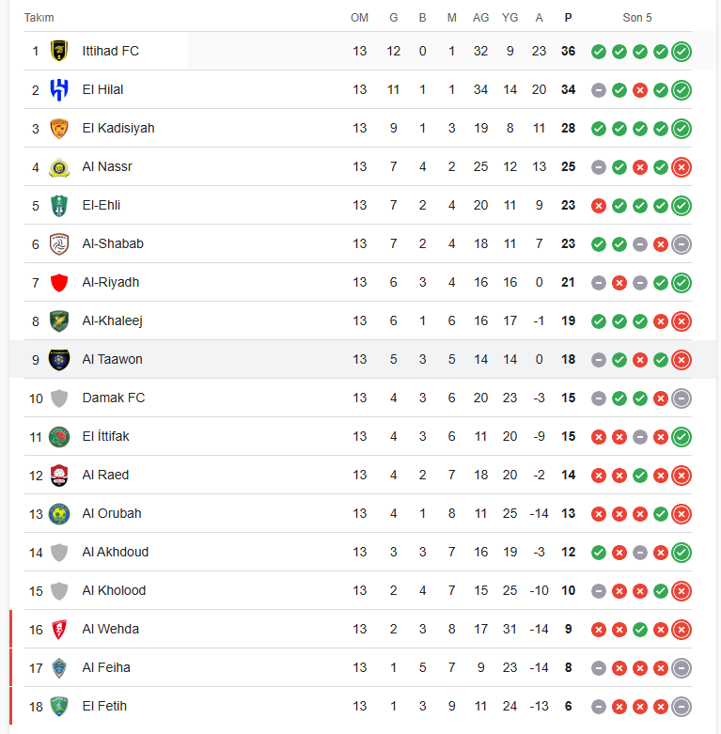
Task: Click the Son 5 column header
Action: pyautogui.click(x=636, y=18)
